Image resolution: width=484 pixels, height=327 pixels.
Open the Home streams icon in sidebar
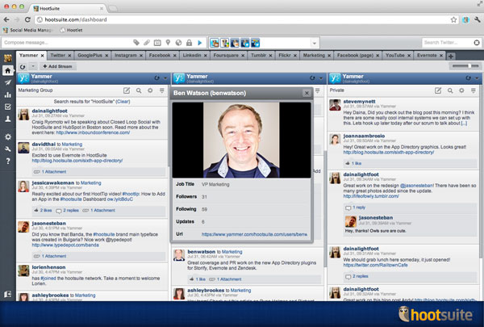(x=8, y=70)
